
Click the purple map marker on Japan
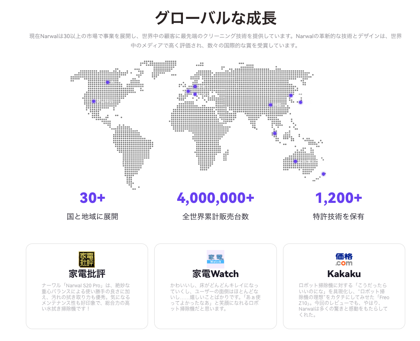[x=300, y=102]
